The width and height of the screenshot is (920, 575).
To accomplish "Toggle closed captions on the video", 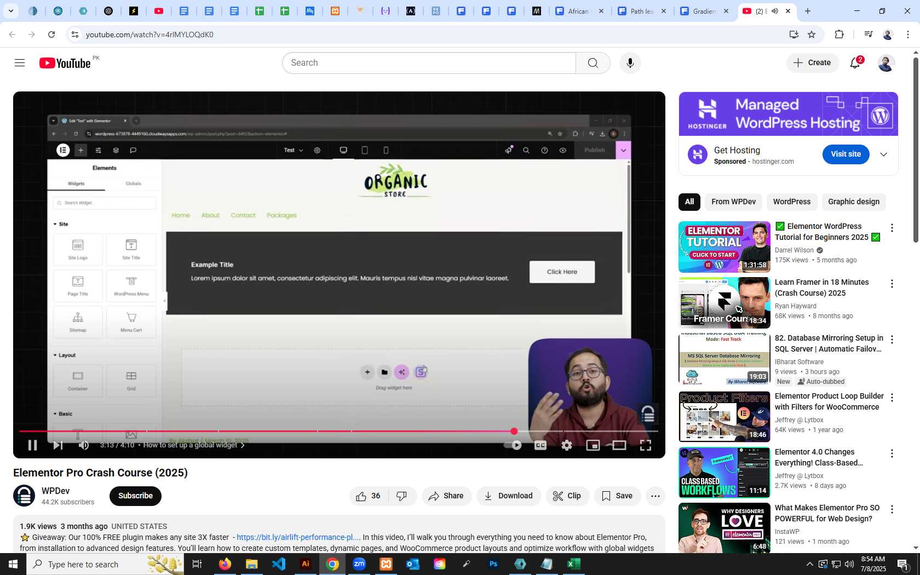I will 540,445.
